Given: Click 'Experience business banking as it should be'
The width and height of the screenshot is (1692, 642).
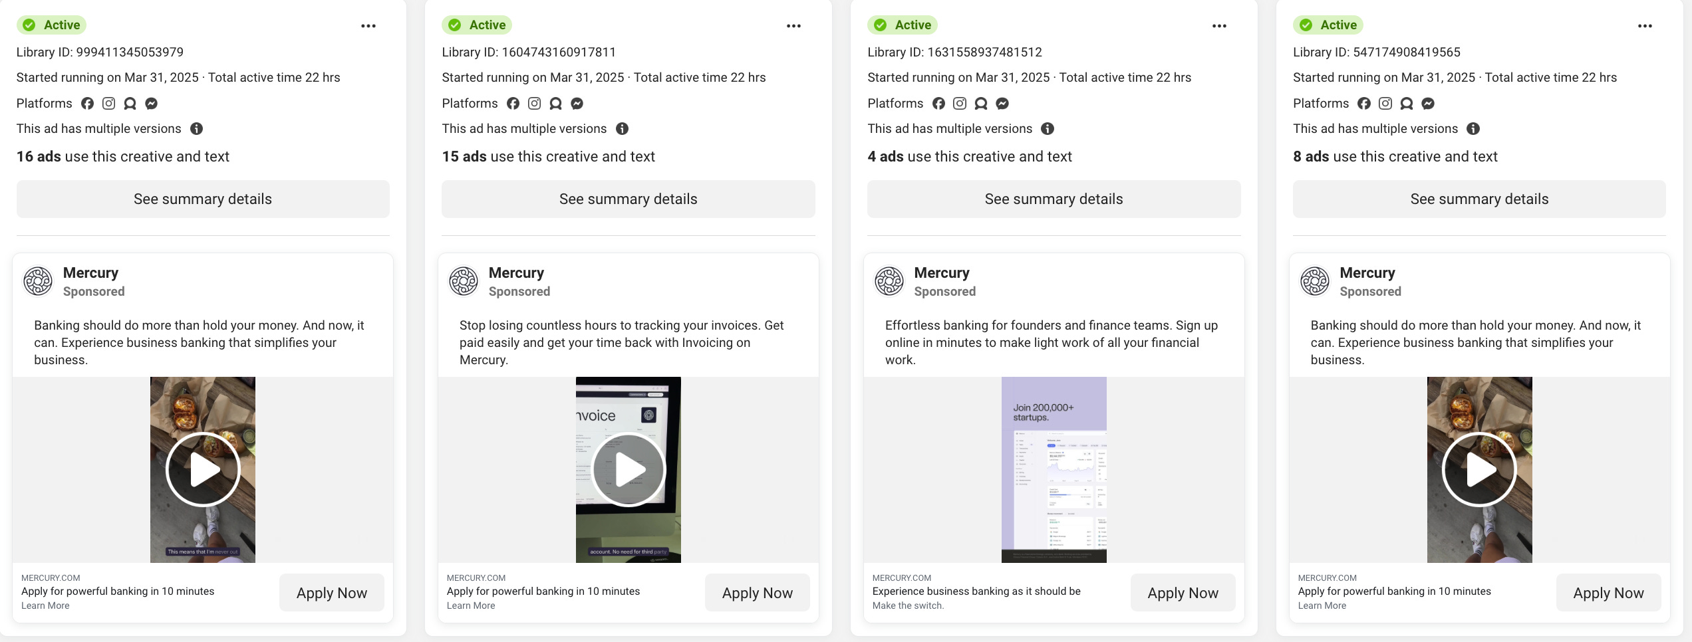Looking at the screenshot, I should 976,591.
